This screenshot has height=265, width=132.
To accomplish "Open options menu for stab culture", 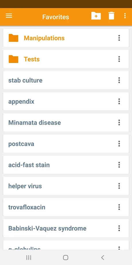I will pyautogui.click(x=119, y=80).
